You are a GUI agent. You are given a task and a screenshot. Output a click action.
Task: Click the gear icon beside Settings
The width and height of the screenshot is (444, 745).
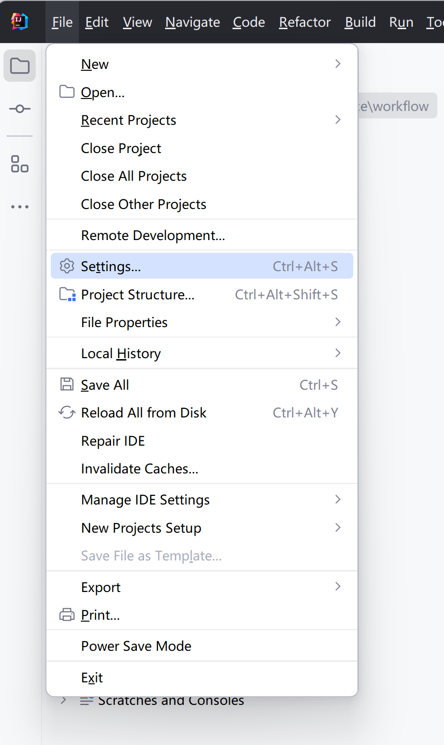pos(67,266)
